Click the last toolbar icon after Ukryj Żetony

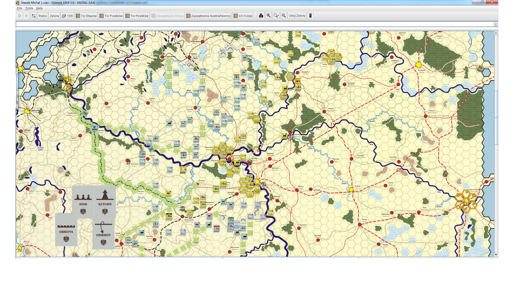[310, 16]
